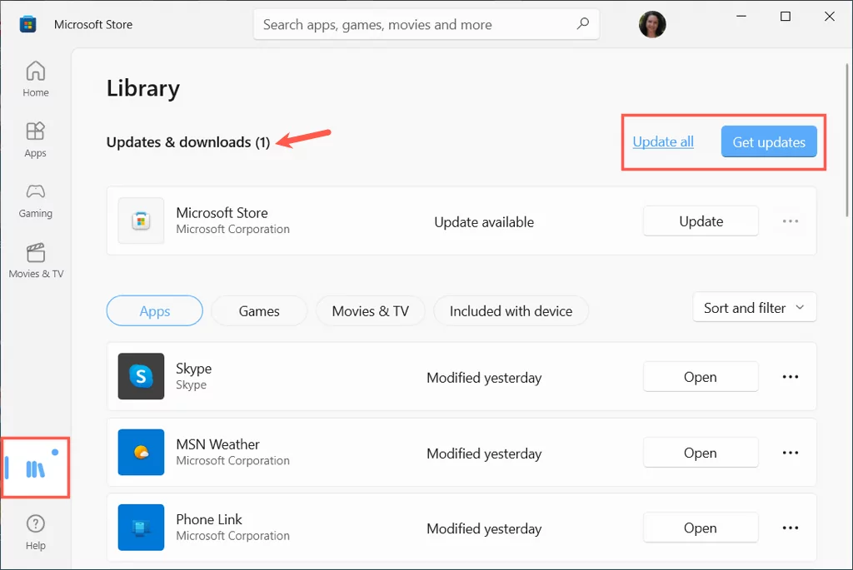The image size is (853, 570).
Task: Open the user profile picture
Action: click(652, 24)
